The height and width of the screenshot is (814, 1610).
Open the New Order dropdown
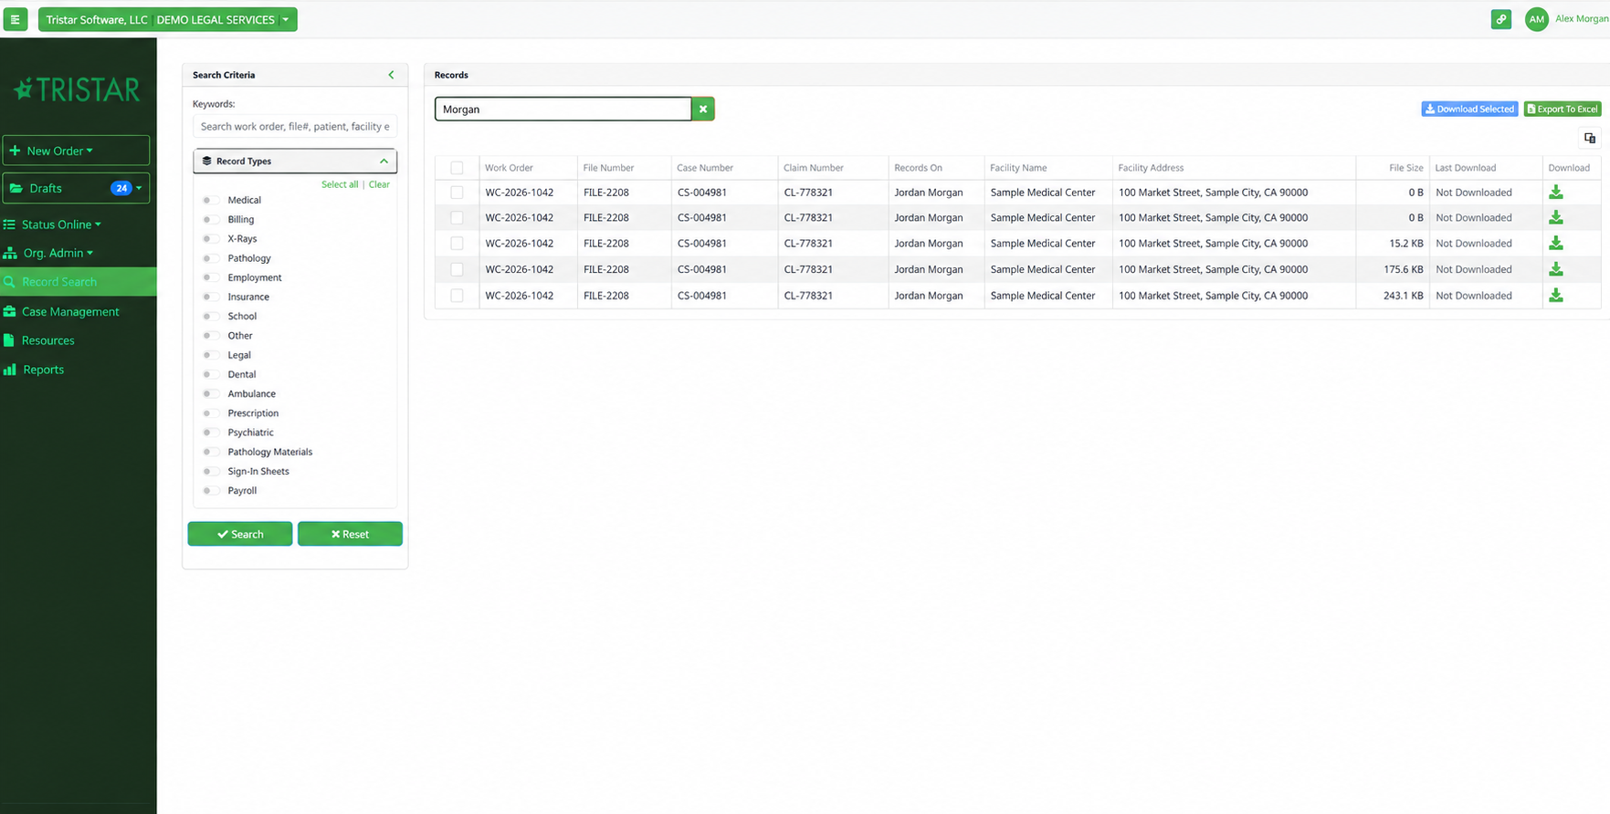(76, 151)
